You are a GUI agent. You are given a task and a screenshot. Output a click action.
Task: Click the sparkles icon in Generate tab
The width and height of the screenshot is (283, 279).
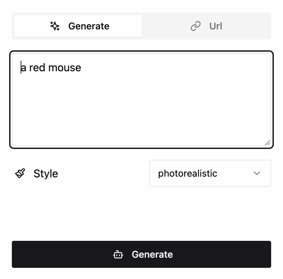pyautogui.click(x=55, y=26)
